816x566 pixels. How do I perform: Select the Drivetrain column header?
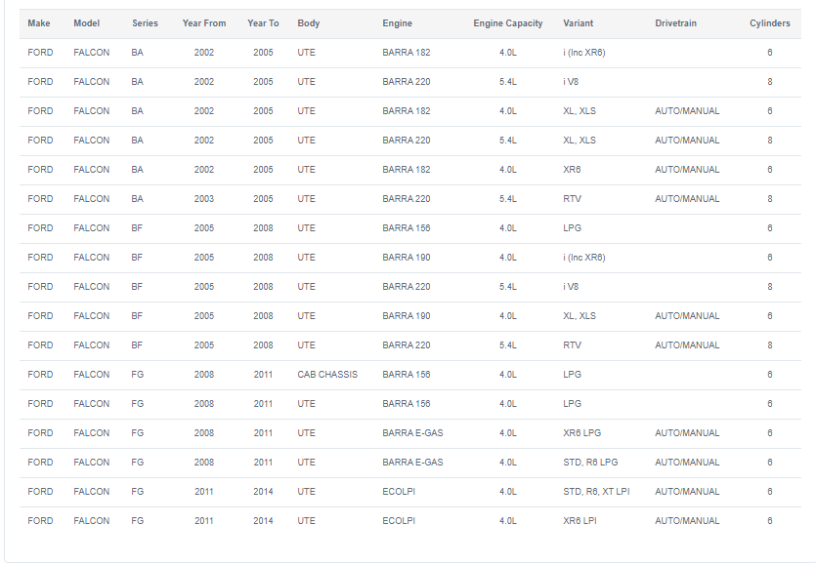675,23
